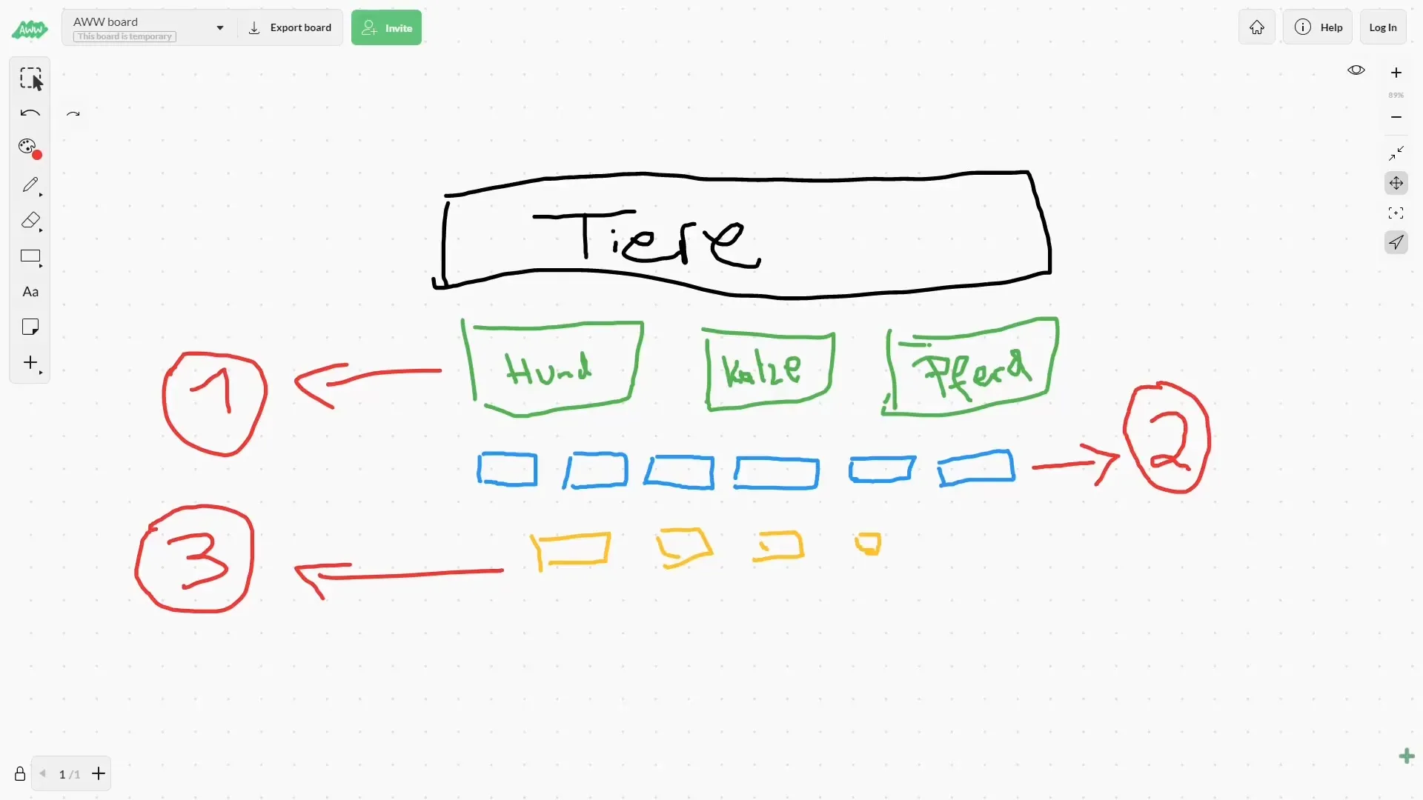
Task: Select the active red color swatch
Action: point(35,153)
